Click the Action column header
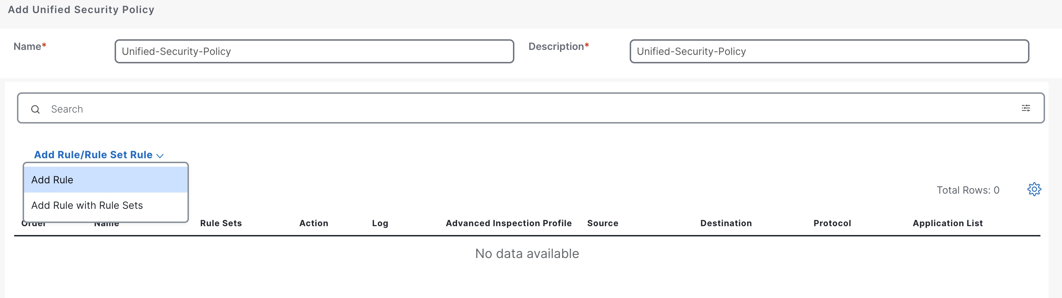1062x298 pixels. (x=314, y=223)
